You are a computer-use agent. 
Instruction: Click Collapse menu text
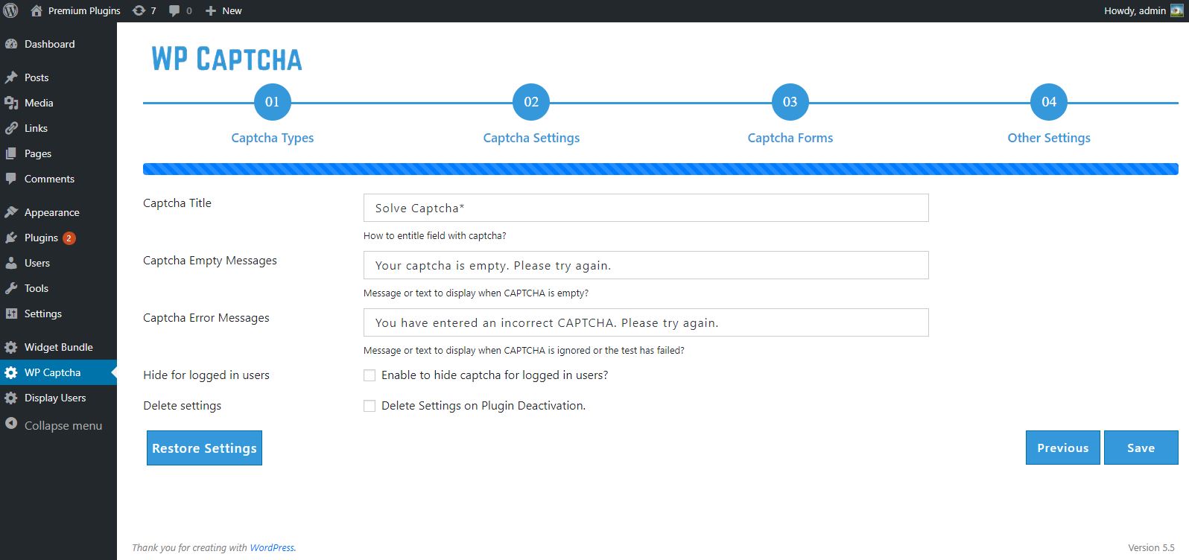coord(63,425)
